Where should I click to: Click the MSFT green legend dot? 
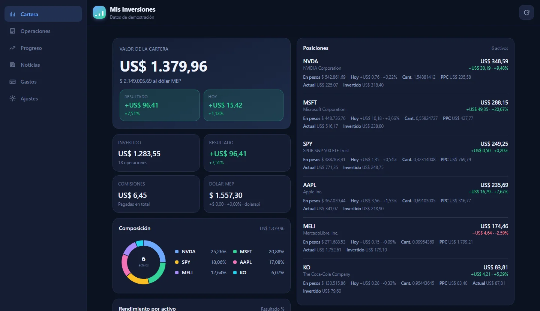click(235, 252)
